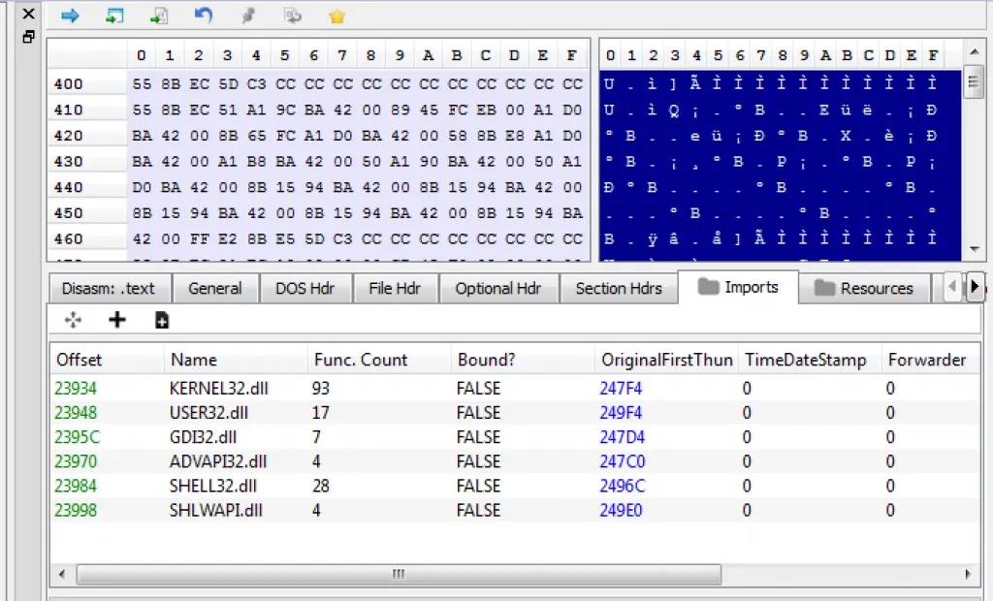Switch to the Disasm: .text tab

click(x=108, y=288)
